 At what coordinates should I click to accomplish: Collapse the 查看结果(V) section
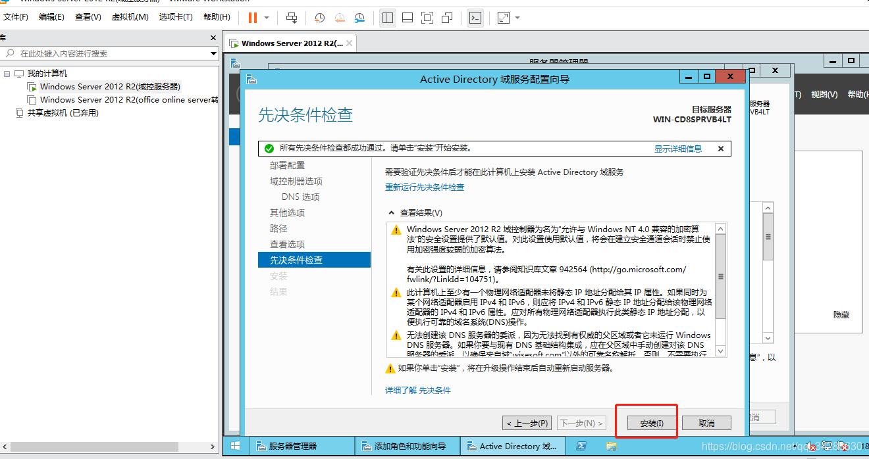click(x=392, y=213)
